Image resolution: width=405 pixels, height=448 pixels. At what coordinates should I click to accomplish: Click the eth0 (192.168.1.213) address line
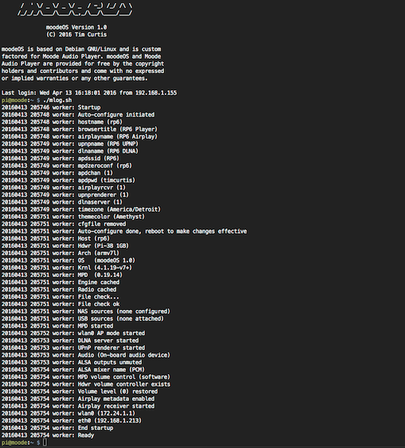click(x=72, y=421)
